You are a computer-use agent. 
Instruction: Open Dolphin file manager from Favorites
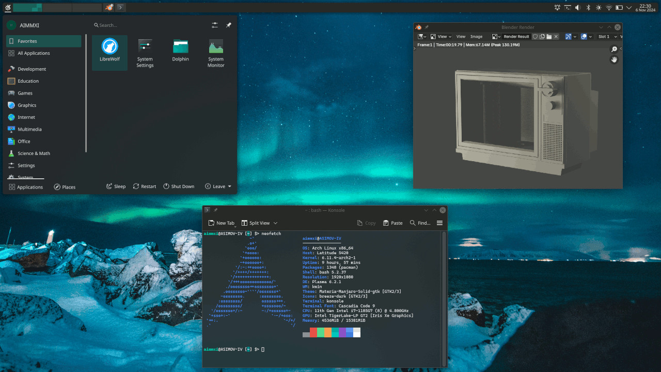pos(180,51)
